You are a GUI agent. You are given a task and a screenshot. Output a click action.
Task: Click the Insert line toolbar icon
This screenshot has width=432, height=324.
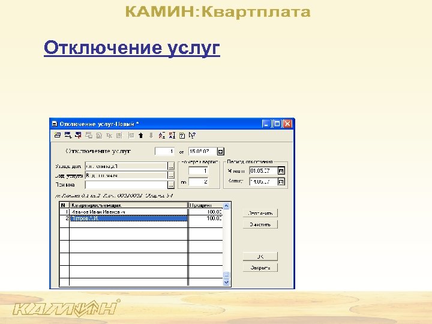coord(68,135)
